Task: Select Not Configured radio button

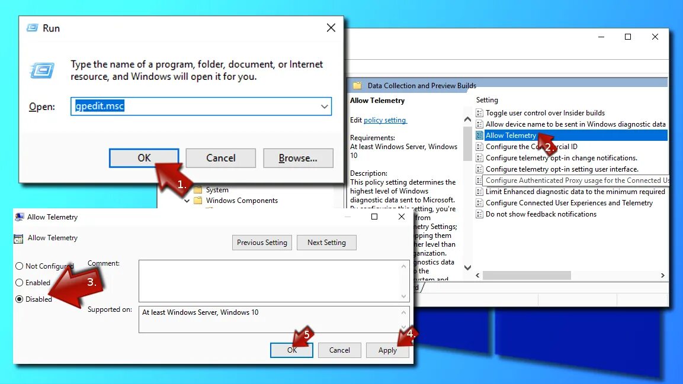Action: pos(19,266)
